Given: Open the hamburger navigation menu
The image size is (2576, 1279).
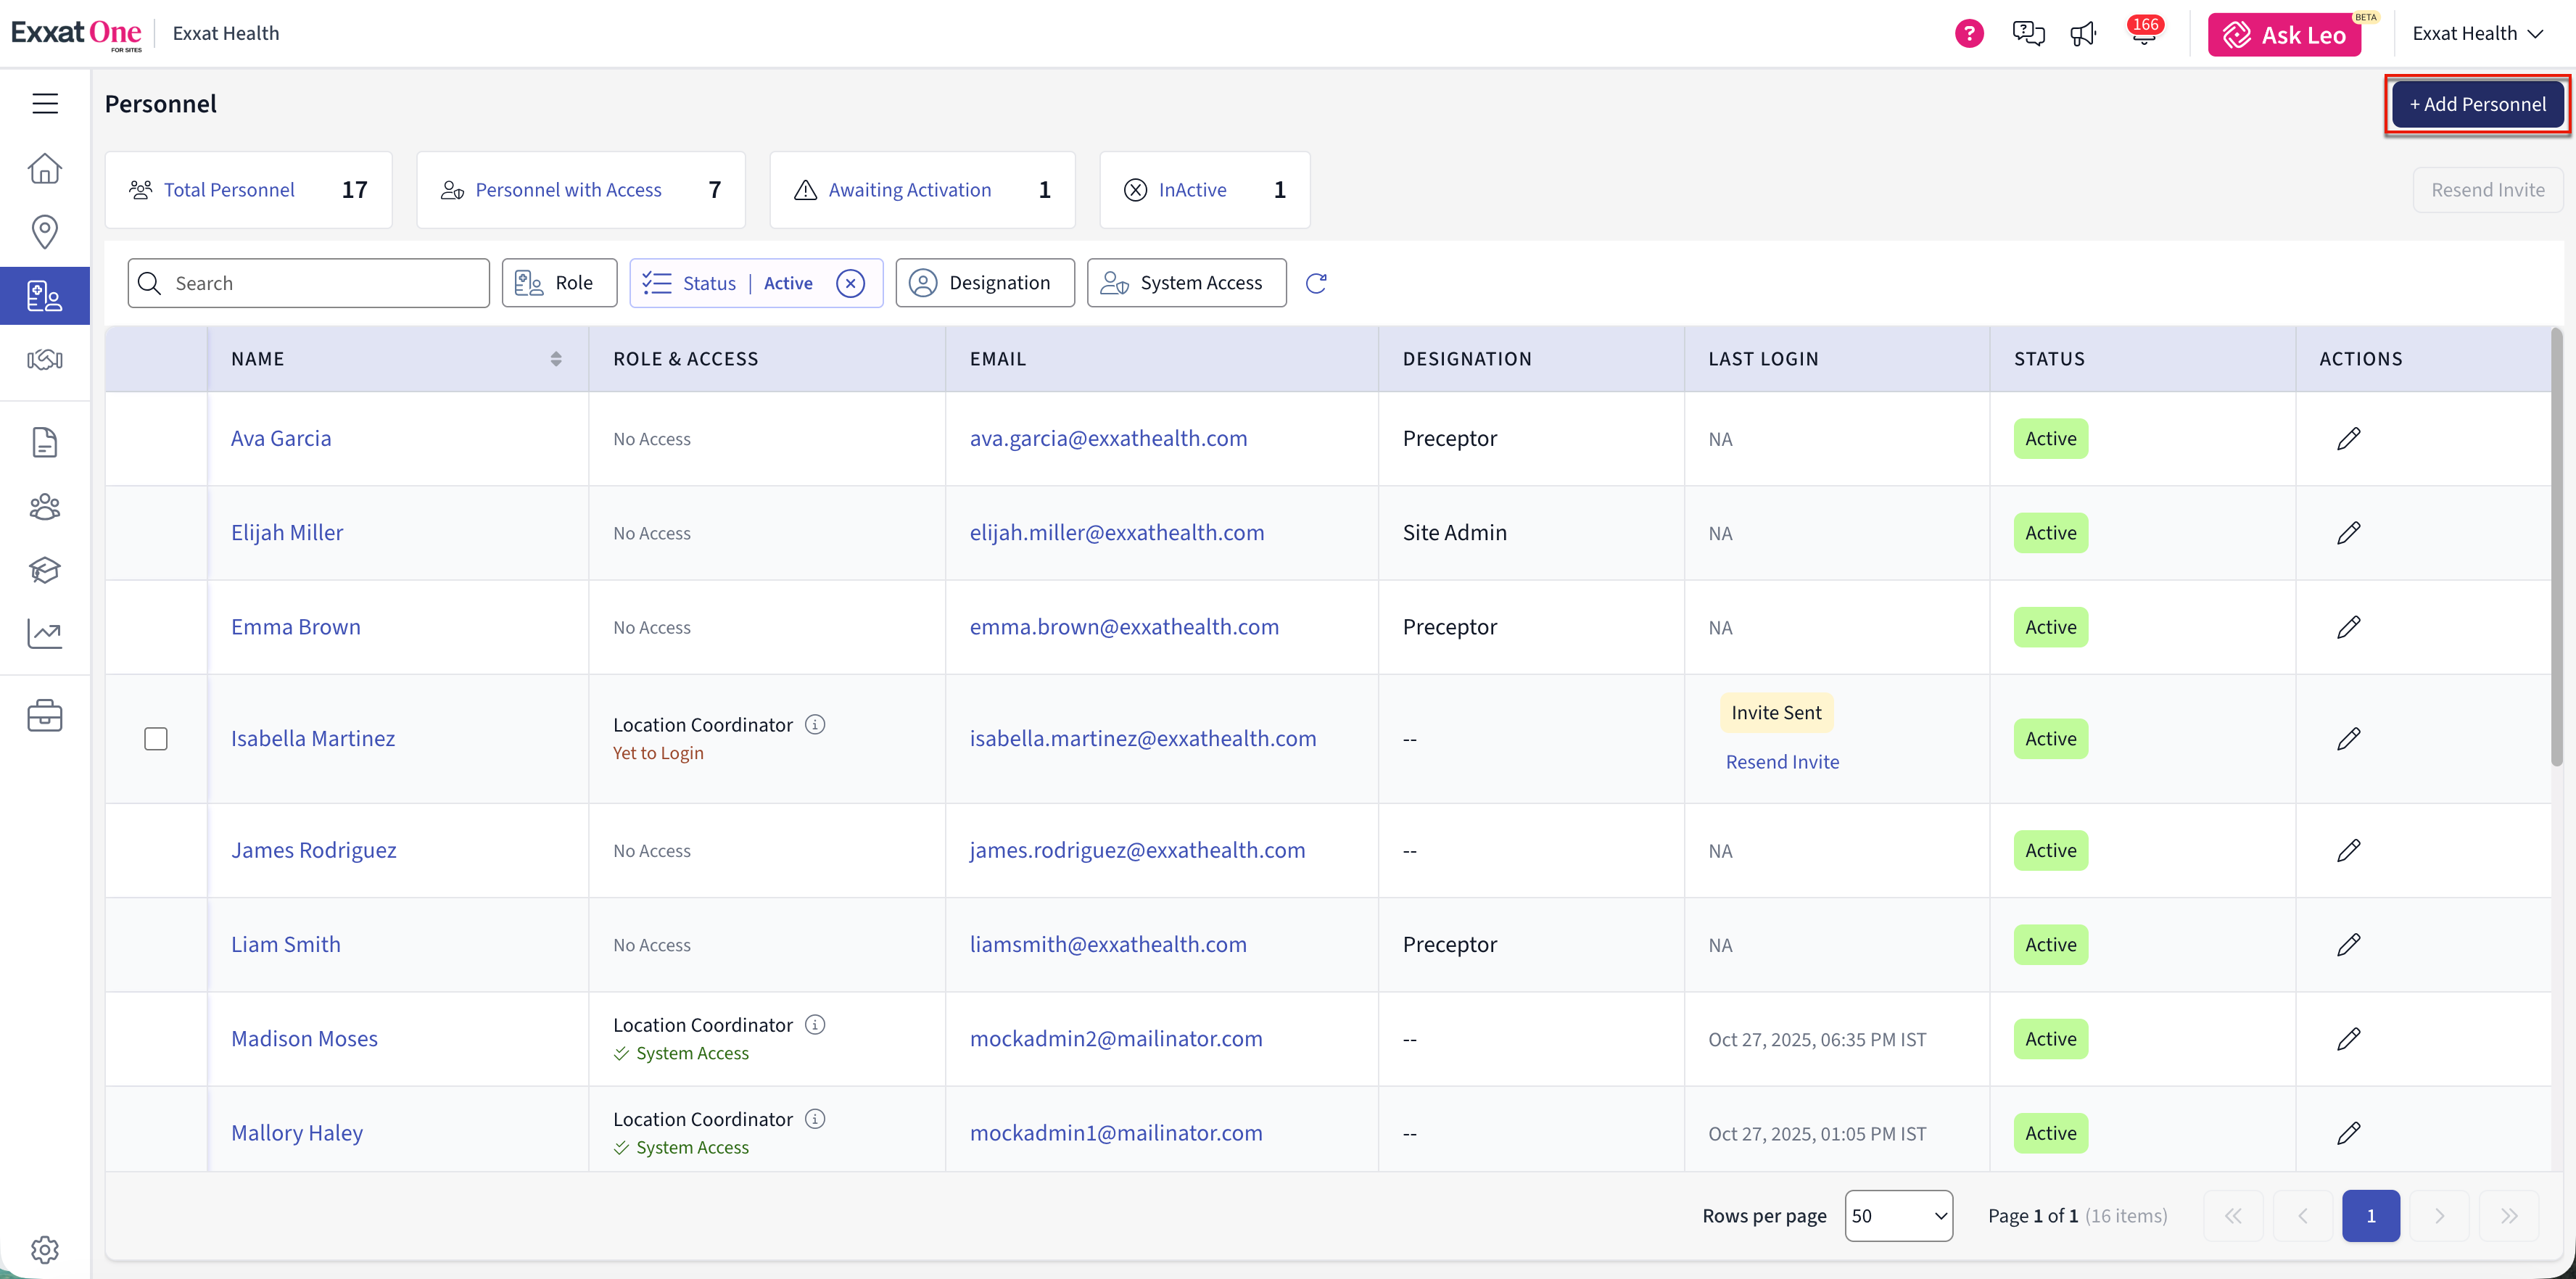Looking at the screenshot, I should (45, 103).
